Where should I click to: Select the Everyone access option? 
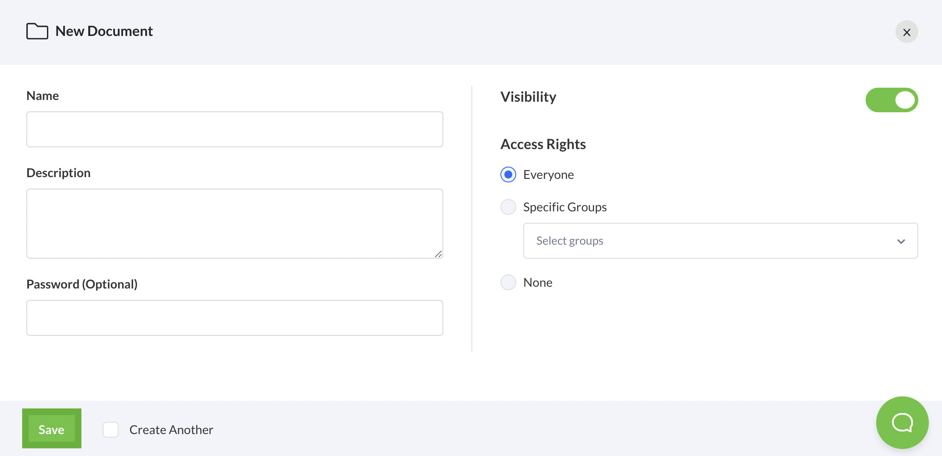coord(508,175)
